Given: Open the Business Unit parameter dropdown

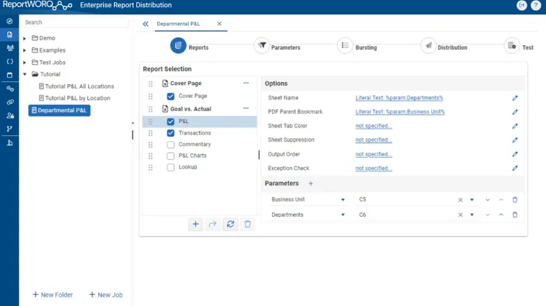Looking at the screenshot, I should 342,199.
